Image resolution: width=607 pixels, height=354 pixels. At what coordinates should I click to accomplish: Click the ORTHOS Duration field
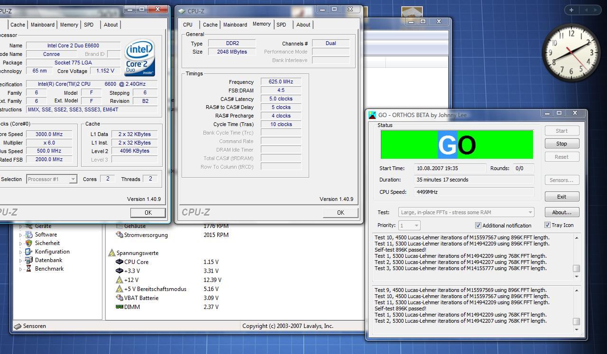474,180
